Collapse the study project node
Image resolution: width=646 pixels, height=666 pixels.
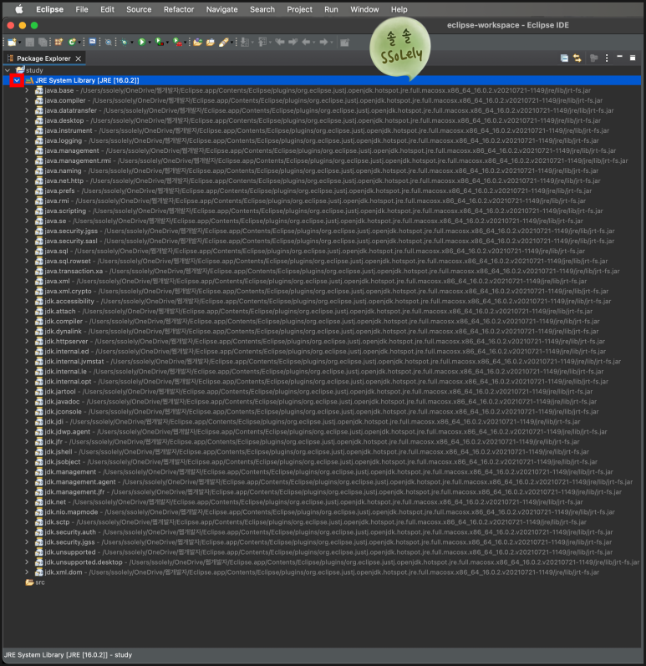click(8, 70)
